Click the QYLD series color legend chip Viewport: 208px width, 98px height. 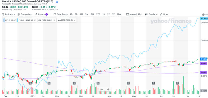point(4,20)
